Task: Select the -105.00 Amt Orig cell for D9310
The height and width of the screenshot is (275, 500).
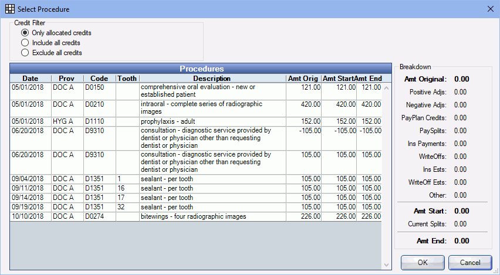Action: pos(303,138)
